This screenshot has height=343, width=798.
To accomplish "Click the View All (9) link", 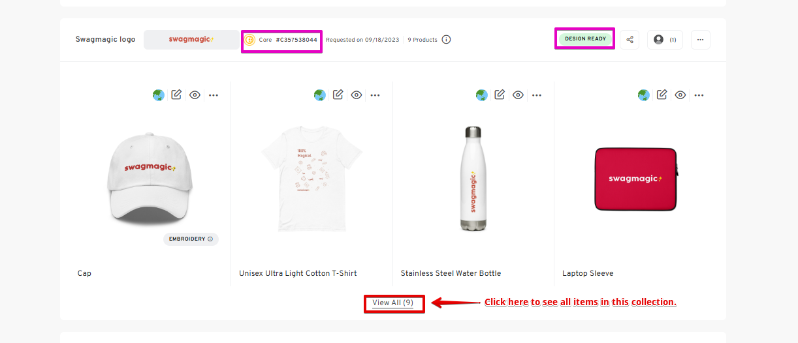I will [393, 303].
